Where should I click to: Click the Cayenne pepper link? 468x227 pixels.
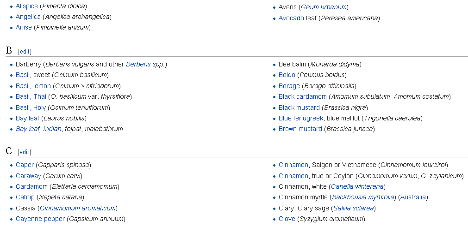(x=40, y=219)
